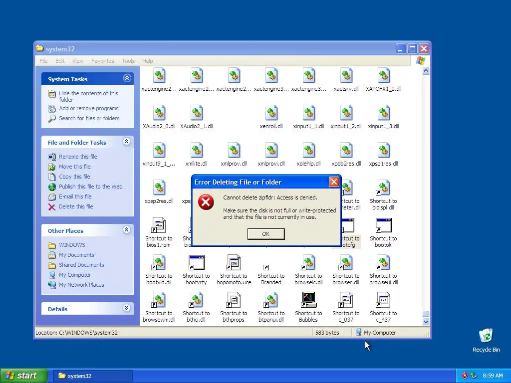
Task: Open My Network Places link
Action: 81,285
